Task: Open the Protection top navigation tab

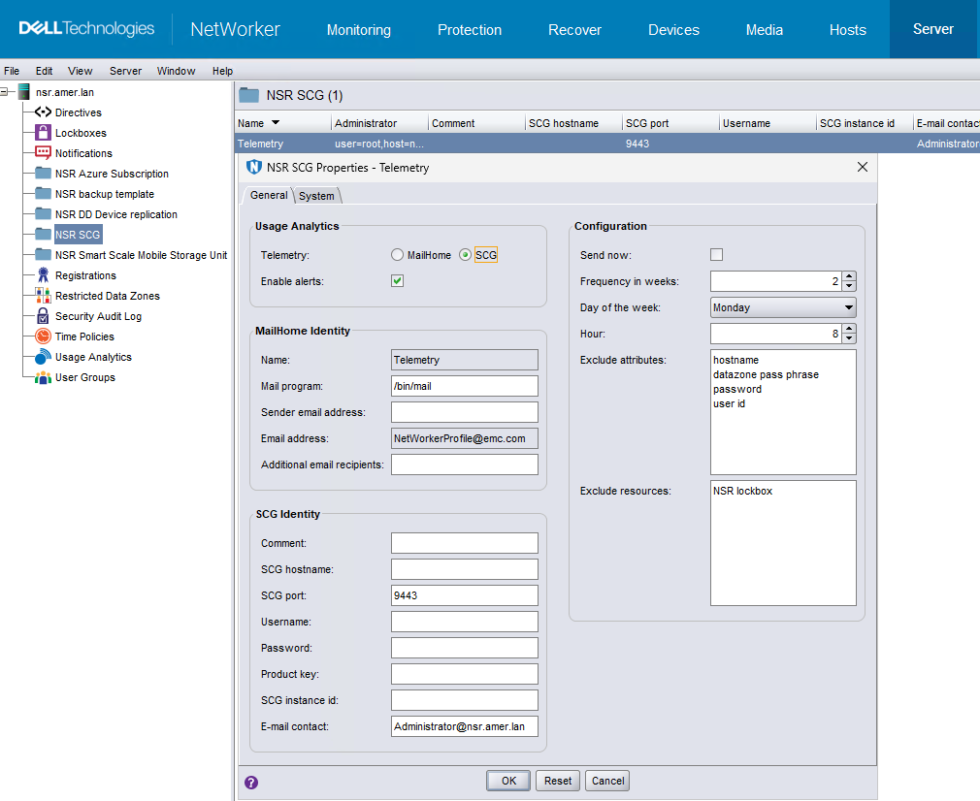Action: pyautogui.click(x=470, y=30)
